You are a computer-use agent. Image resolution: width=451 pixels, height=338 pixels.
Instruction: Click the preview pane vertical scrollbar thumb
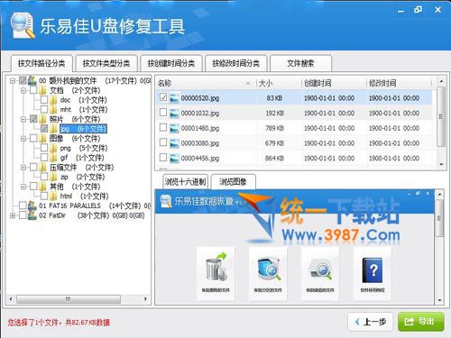[x=439, y=218]
